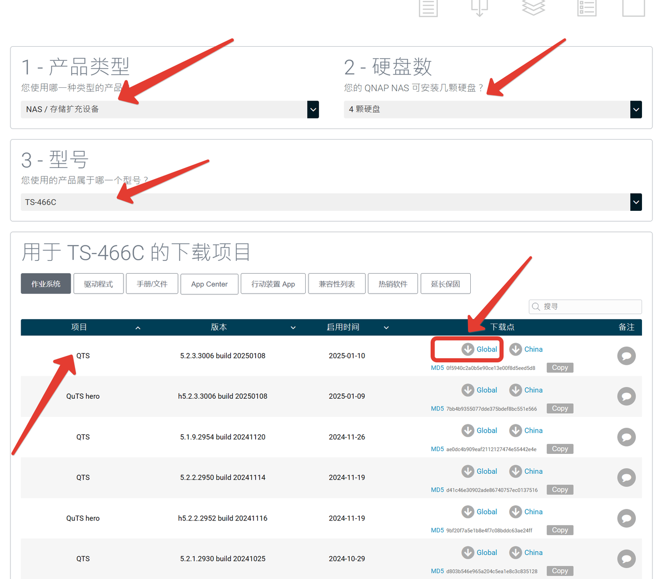Download QTS 5.2.2.2950 from China
Viewport: 667px width, 579px height.
tap(526, 471)
